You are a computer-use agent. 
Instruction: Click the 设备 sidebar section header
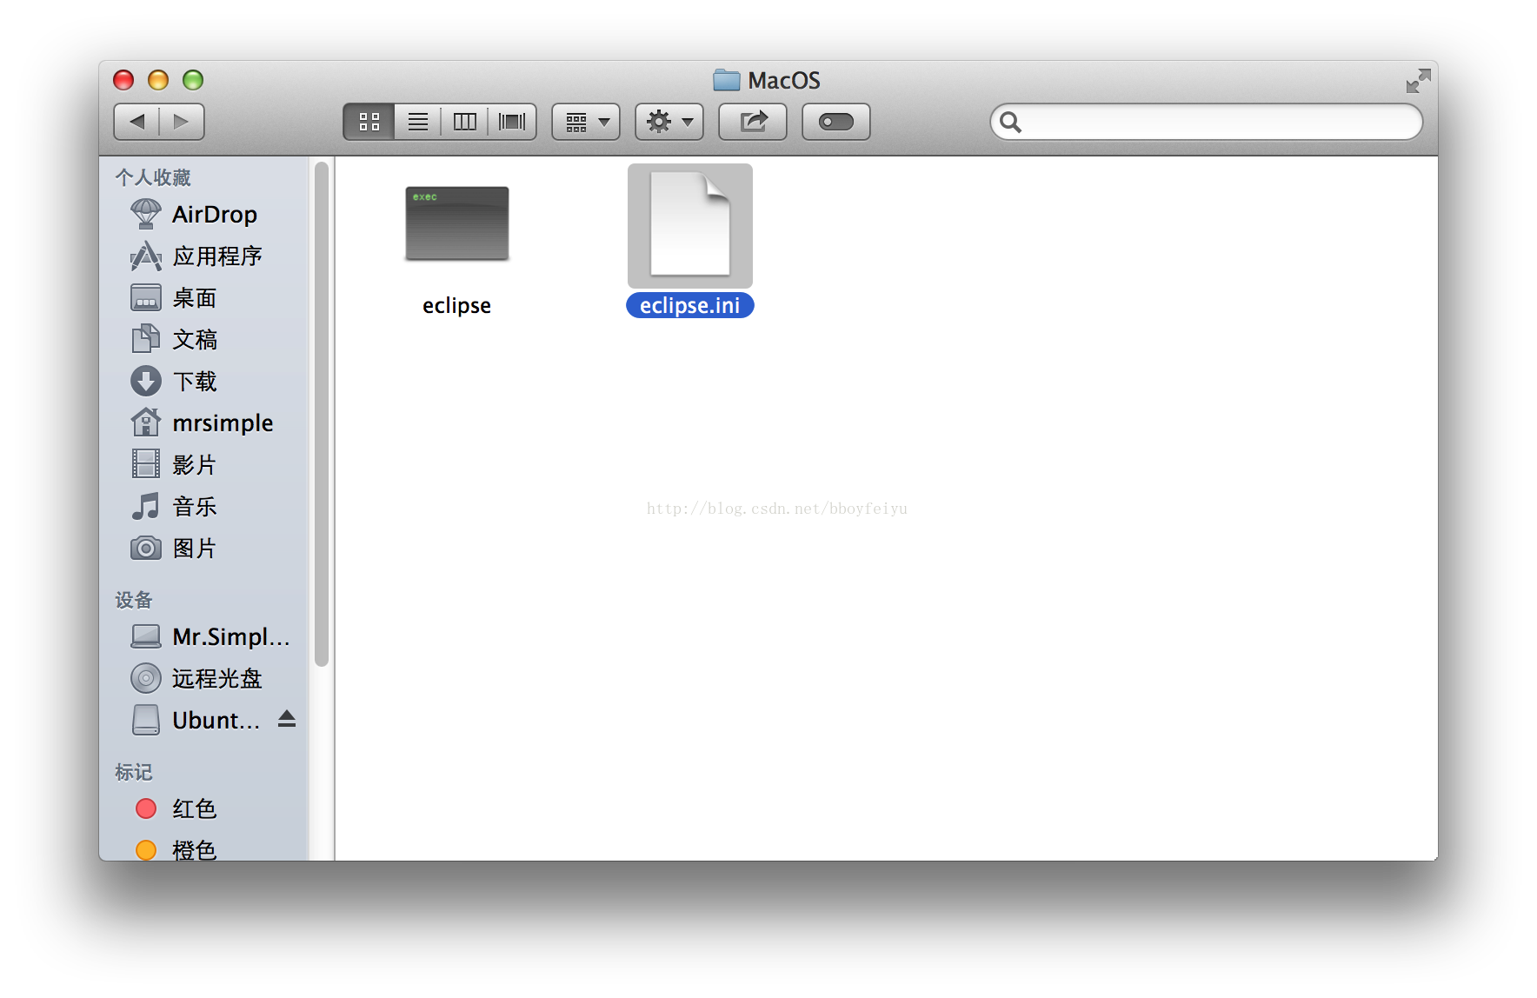134,600
